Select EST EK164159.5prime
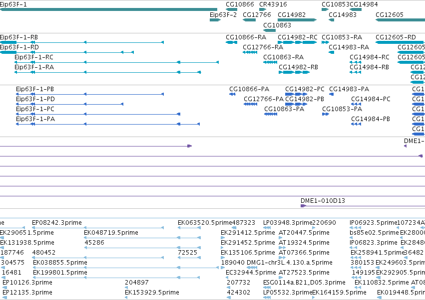The image size is (425, 300). (x=339, y=293)
